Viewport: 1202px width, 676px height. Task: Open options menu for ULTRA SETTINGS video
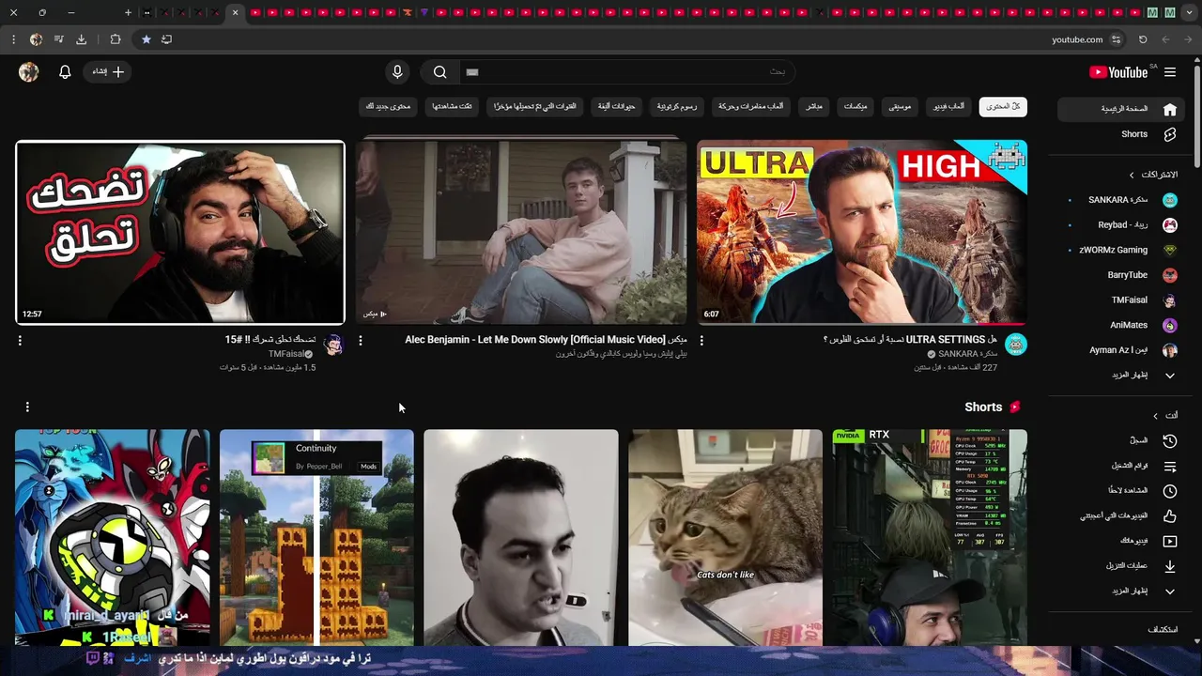701,341
